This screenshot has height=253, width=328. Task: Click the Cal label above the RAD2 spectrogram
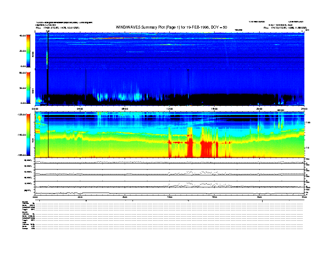[48, 31]
